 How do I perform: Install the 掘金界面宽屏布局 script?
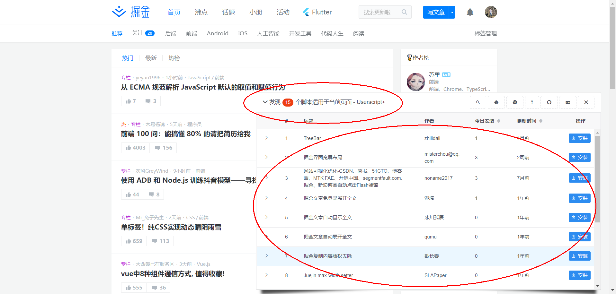(x=579, y=157)
